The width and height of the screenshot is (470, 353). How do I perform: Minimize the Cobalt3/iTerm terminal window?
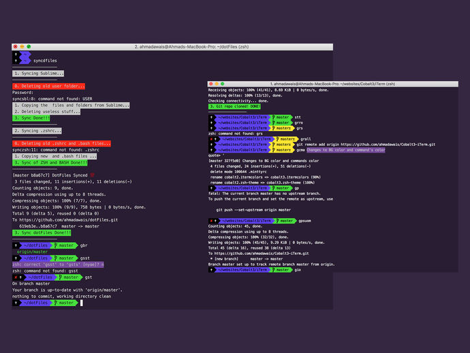click(x=217, y=84)
